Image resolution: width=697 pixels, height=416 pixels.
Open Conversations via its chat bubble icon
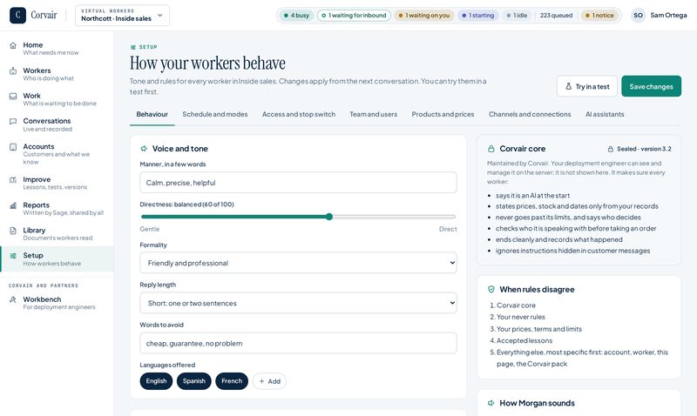coord(13,121)
